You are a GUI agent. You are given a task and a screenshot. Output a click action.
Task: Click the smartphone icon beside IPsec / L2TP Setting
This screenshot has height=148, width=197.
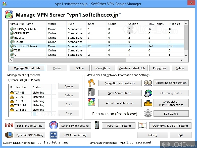pos(97,125)
